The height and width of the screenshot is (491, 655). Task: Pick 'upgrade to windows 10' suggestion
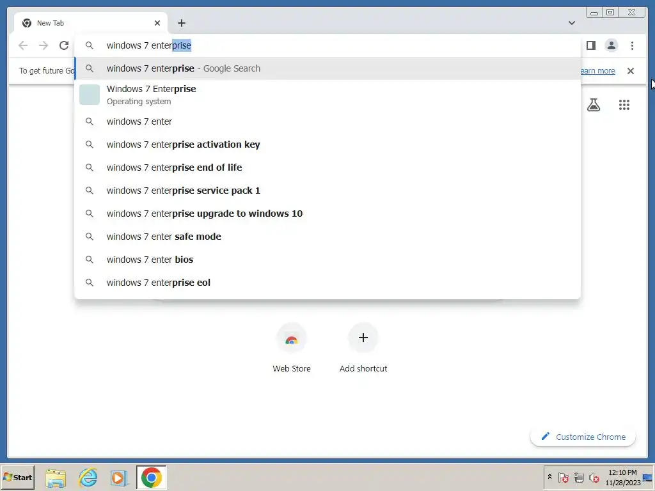pyautogui.click(x=327, y=214)
